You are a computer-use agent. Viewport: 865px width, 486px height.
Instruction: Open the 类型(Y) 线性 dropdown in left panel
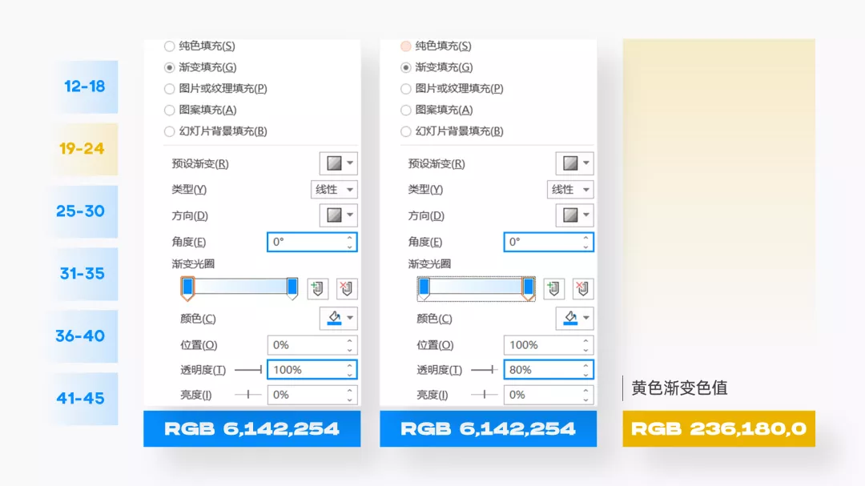coord(334,189)
